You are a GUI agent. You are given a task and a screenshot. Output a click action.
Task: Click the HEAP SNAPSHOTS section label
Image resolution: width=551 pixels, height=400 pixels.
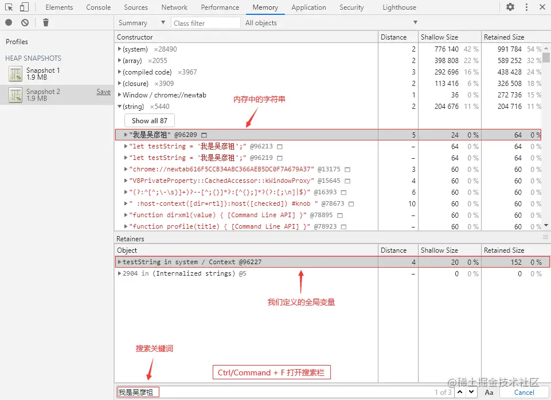[33, 58]
